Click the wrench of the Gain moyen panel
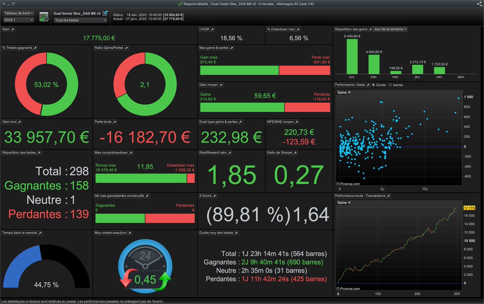Image resolution: width=484 pixels, height=304 pixels. tap(221, 85)
